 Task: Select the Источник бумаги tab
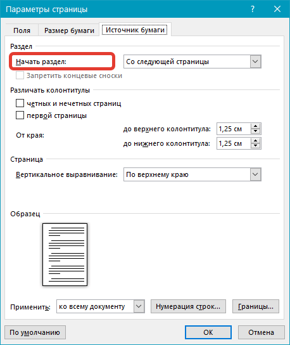pos(135,30)
